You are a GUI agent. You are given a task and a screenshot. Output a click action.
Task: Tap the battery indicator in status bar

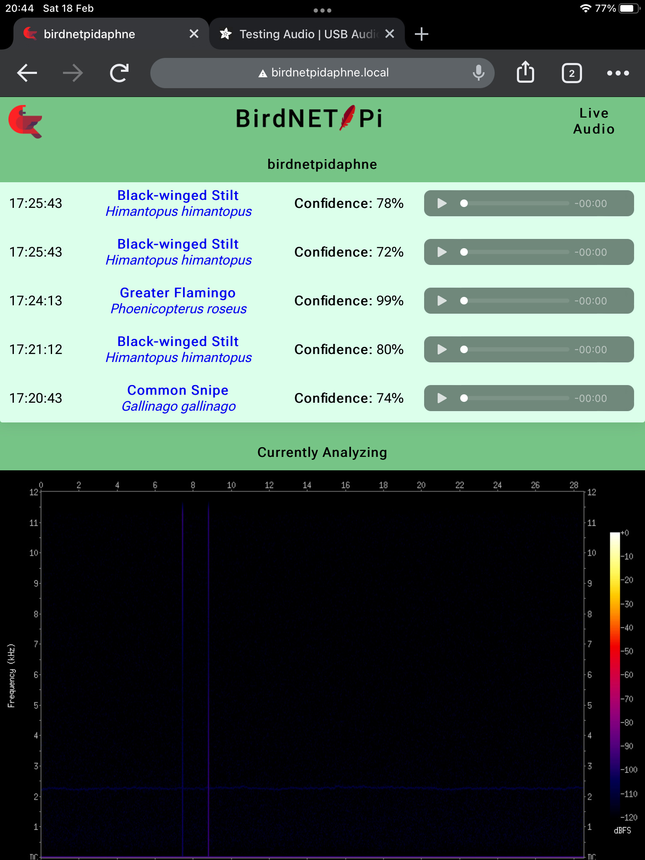tap(629, 8)
